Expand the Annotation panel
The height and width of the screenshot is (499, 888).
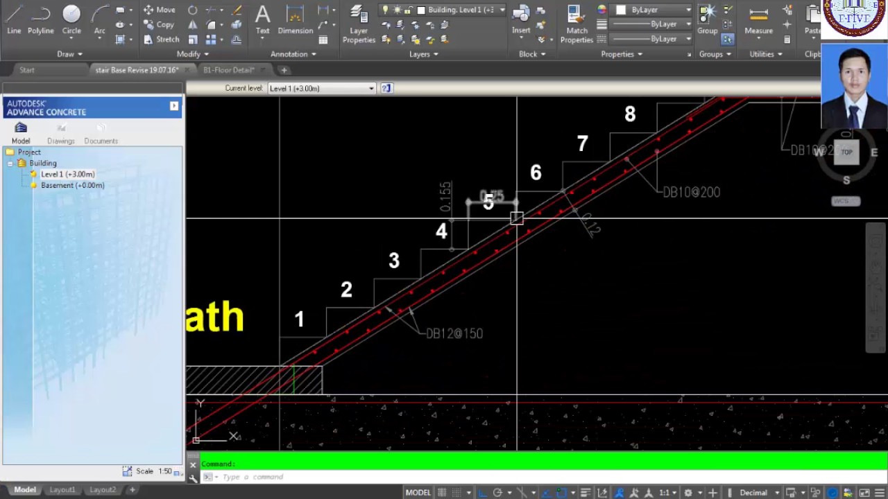(x=293, y=54)
